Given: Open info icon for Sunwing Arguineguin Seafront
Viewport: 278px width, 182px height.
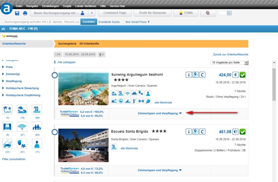Looking at the screenshot, I should tap(189, 75).
